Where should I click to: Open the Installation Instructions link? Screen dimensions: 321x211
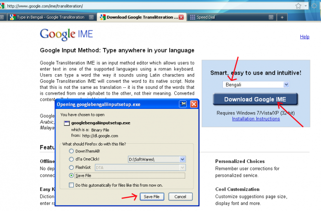(x=256, y=119)
